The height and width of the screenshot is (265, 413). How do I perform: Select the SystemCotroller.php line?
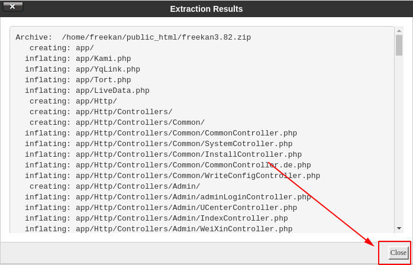point(159,144)
